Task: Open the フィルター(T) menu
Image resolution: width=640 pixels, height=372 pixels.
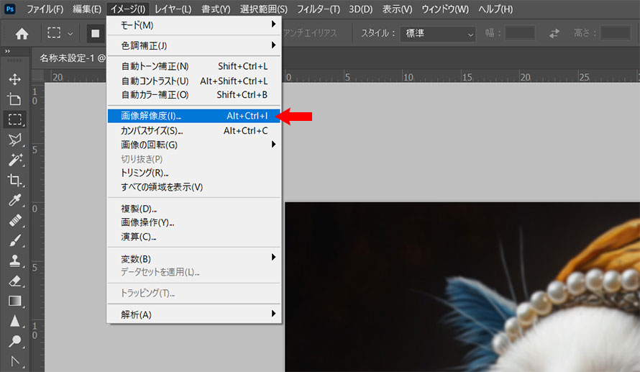Action: (318, 9)
